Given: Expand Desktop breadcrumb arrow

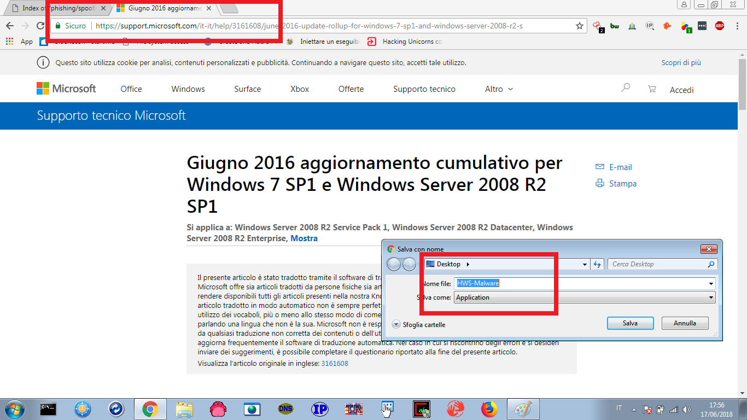Looking at the screenshot, I should 468,264.
